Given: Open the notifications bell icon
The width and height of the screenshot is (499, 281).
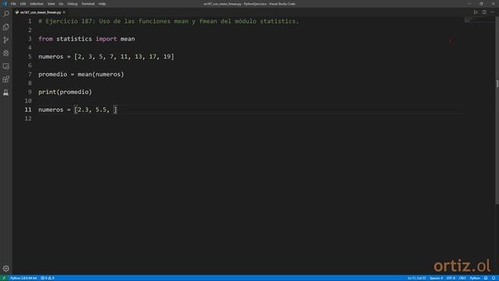Looking at the screenshot, I should (x=494, y=278).
